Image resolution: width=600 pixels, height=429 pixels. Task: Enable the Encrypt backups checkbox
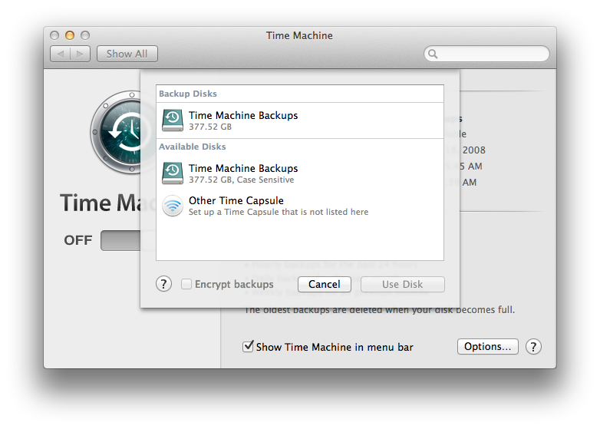pyautogui.click(x=186, y=284)
